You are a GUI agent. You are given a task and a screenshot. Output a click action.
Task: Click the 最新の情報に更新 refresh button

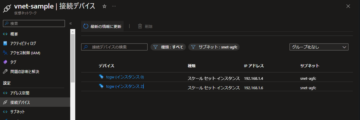pyautogui.click(x=102, y=26)
